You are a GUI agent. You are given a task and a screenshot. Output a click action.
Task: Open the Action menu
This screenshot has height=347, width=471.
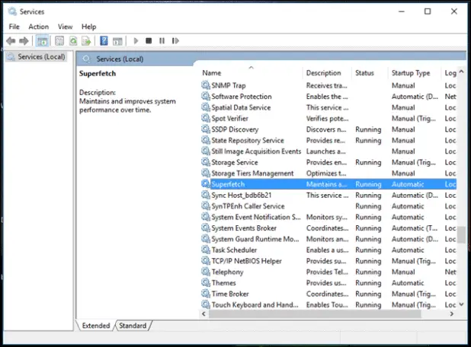(x=38, y=27)
